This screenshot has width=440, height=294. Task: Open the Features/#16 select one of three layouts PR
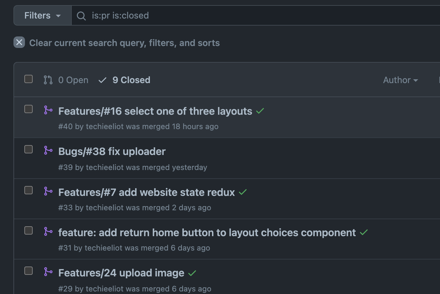tap(155, 111)
